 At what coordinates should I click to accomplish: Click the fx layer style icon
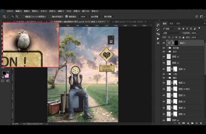tap(179, 123)
